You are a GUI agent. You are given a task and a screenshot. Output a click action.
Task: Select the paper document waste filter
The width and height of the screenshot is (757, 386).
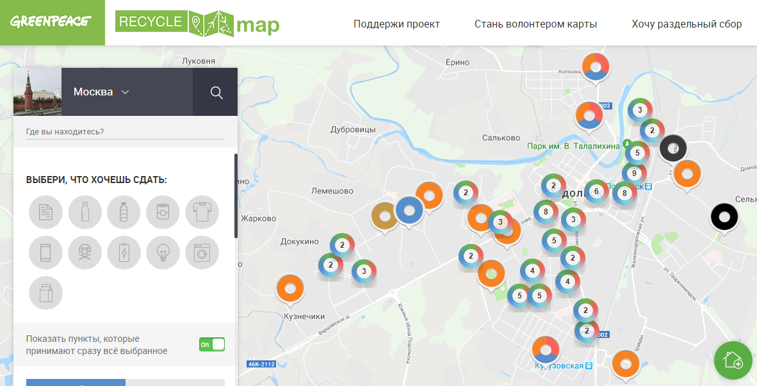45,212
